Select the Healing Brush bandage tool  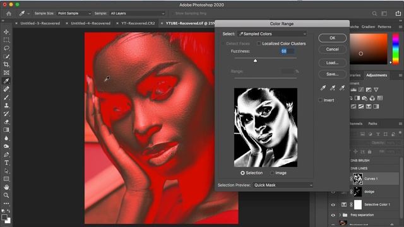[x=6, y=89]
